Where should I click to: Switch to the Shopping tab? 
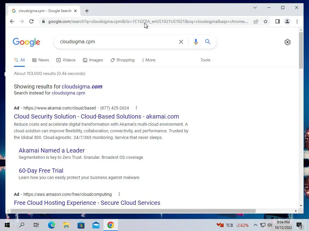(123, 60)
